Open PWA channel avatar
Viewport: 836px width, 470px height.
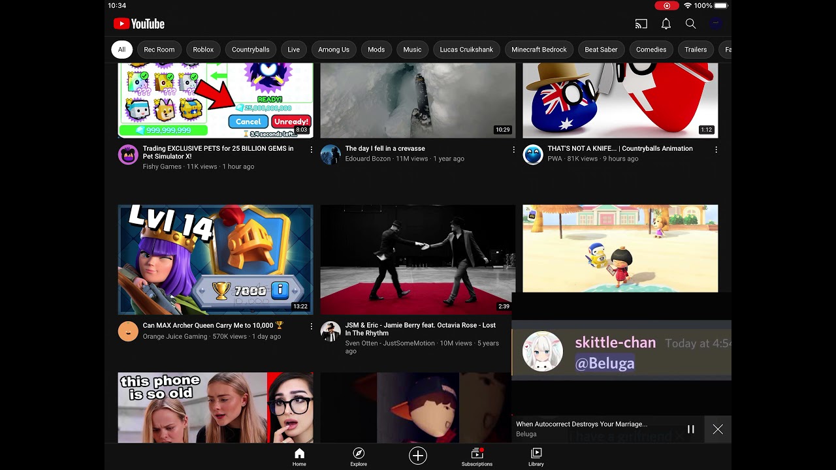tap(533, 155)
